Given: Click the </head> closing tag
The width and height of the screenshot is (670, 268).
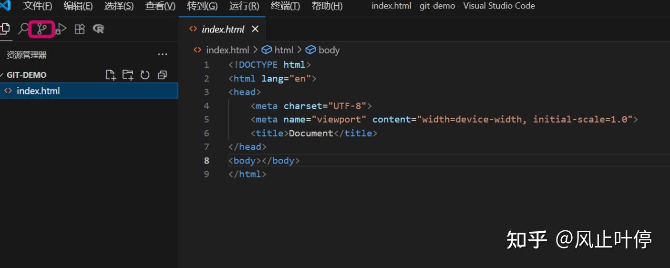Looking at the screenshot, I should [247, 147].
